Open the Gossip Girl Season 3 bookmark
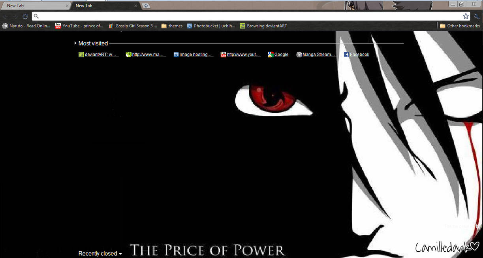 coord(132,26)
